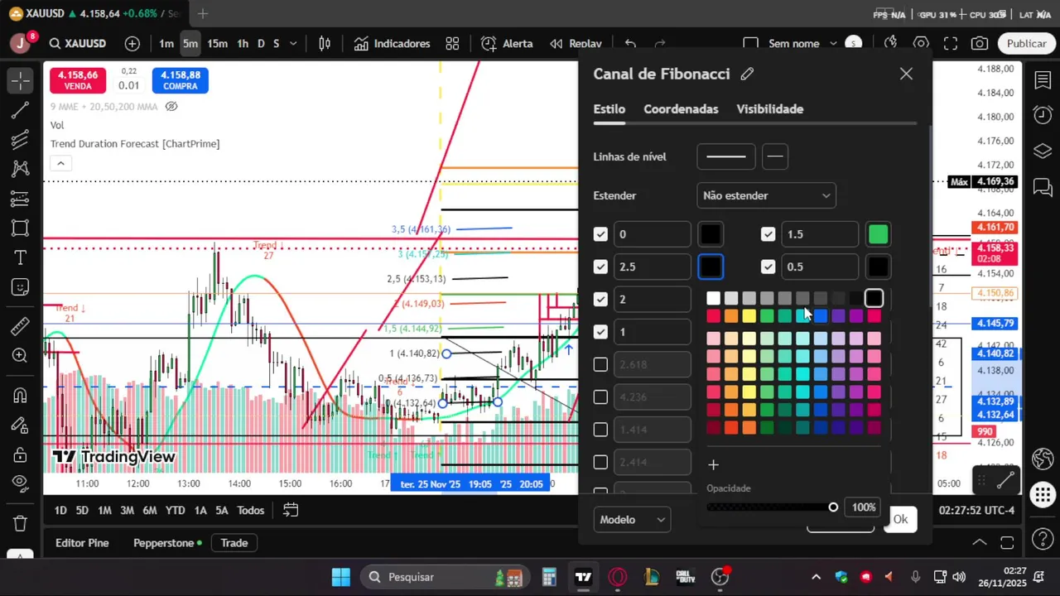Screen dimensions: 1060x596
Task: Open the Editor Pine tab
Action: point(82,543)
